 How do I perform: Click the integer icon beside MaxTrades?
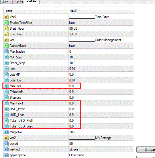pos(6,52)
